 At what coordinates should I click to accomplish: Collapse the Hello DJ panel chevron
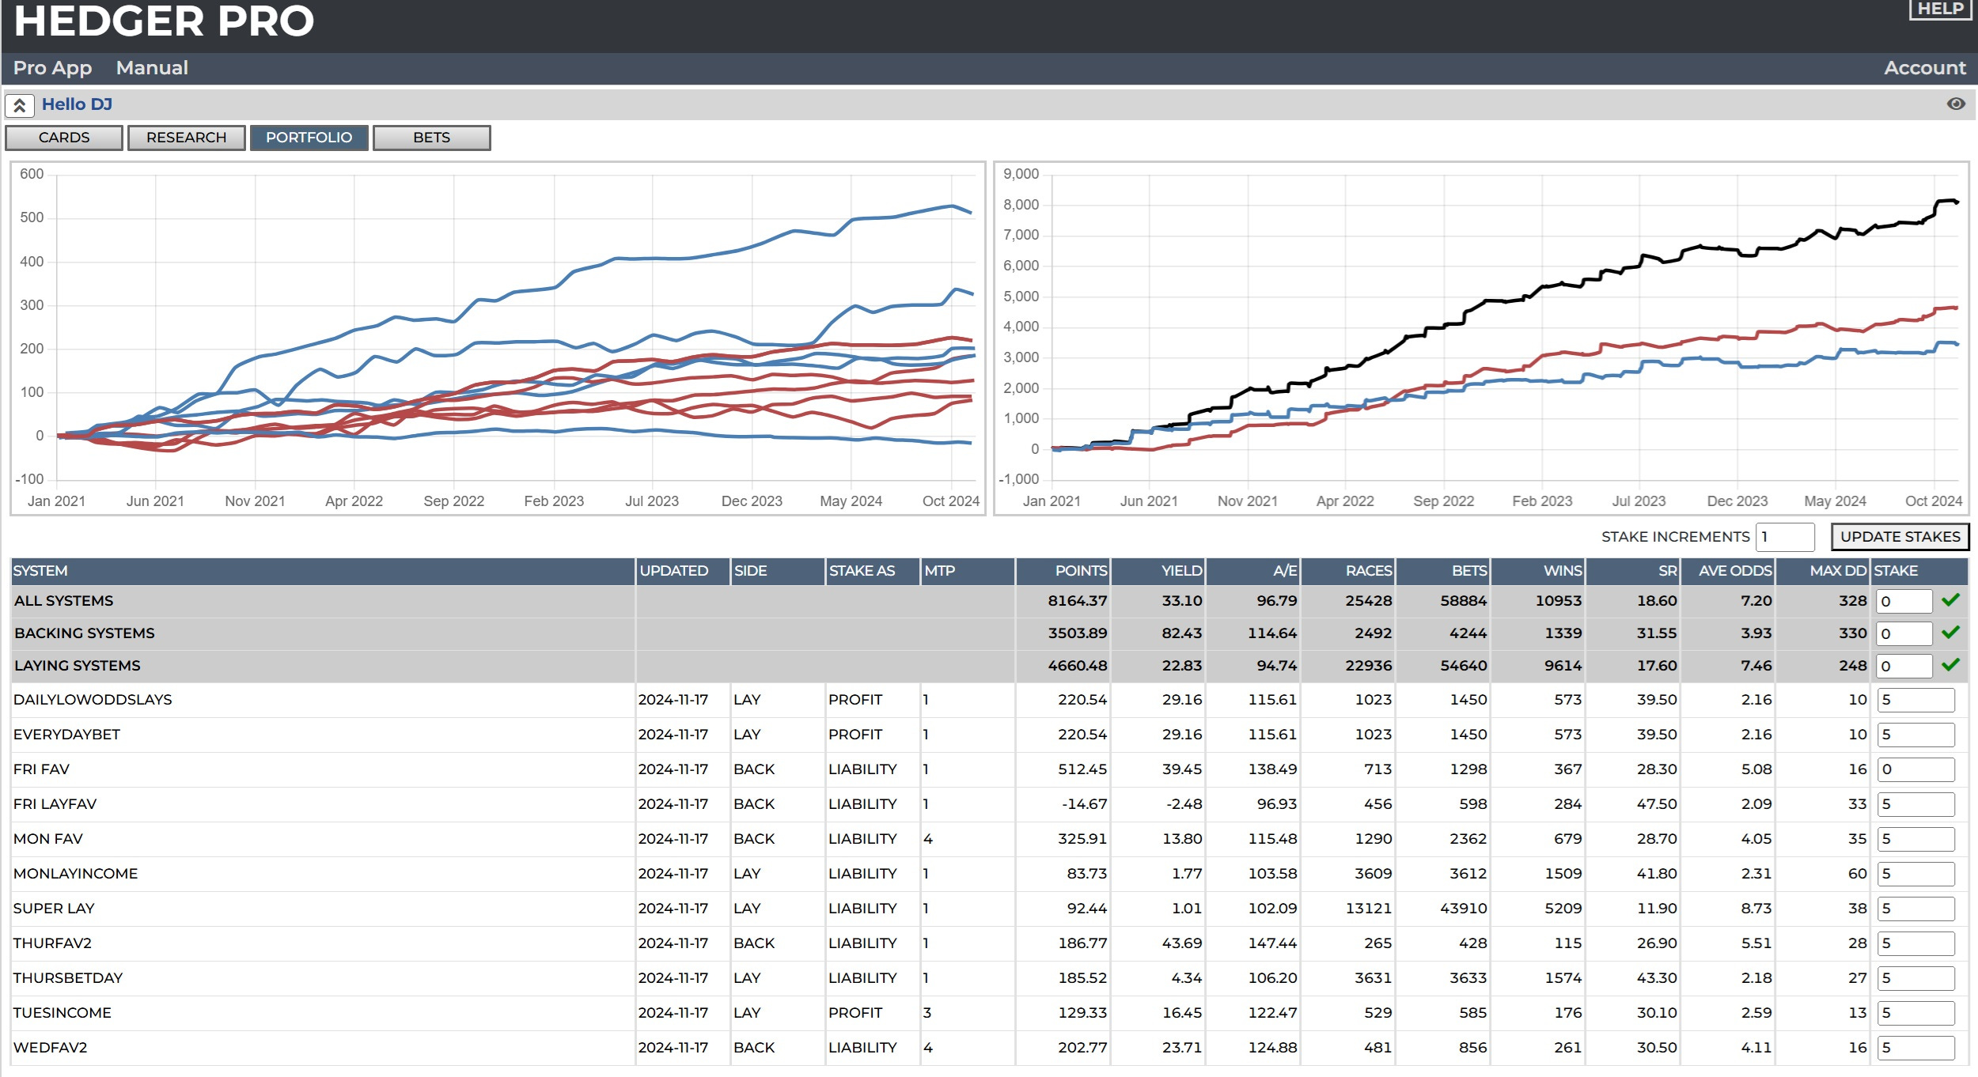20,105
